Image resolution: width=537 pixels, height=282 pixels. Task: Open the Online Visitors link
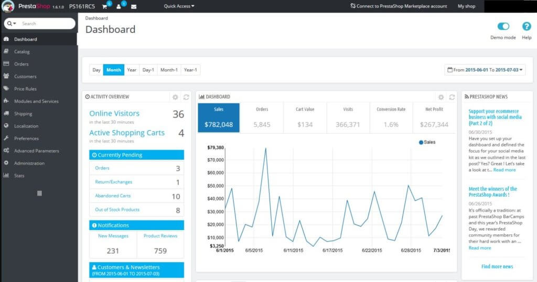(x=114, y=113)
